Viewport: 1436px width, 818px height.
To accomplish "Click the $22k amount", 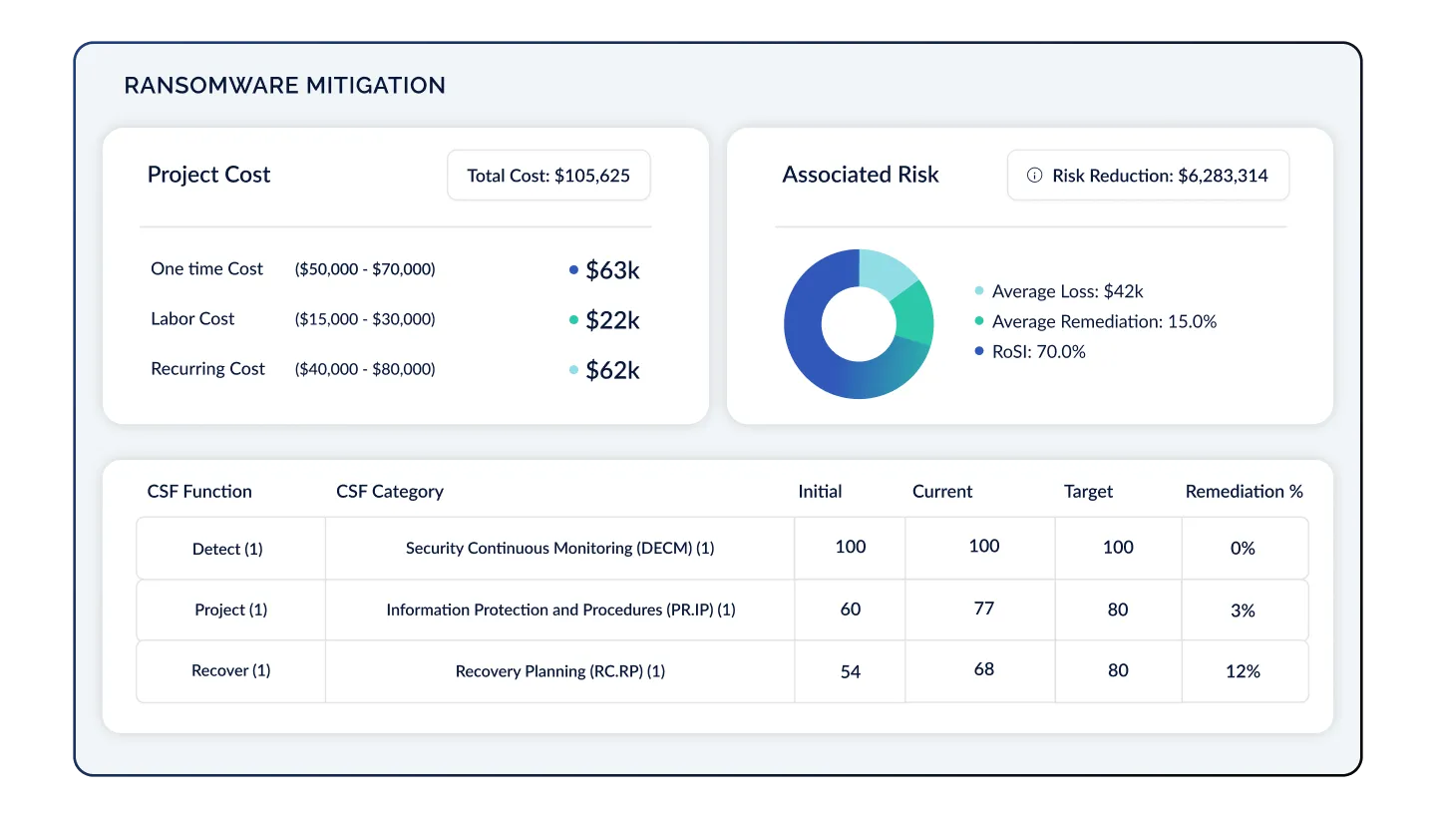I will (612, 320).
